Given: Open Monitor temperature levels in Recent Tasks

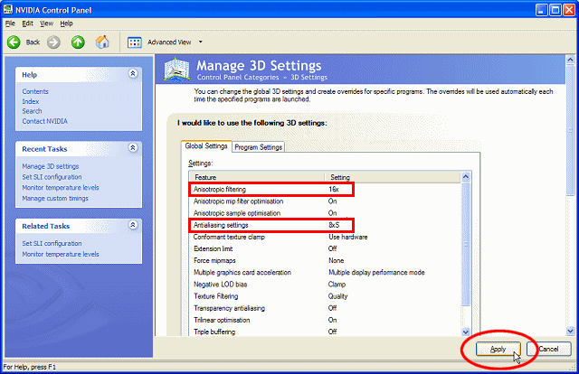Looking at the screenshot, I should (61, 188).
